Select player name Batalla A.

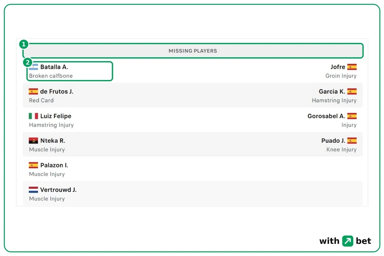pos(54,67)
